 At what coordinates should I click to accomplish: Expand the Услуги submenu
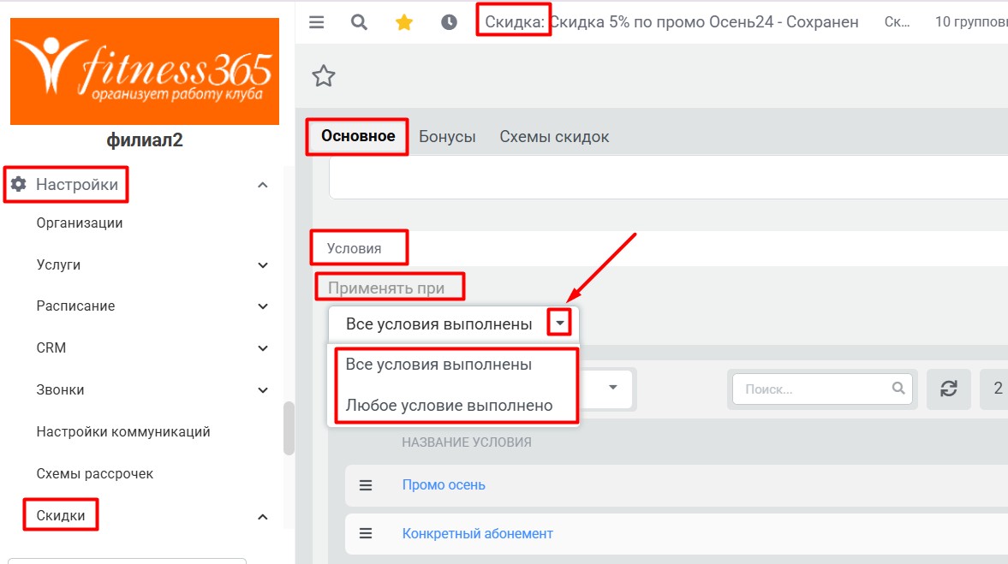click(262, 264)
